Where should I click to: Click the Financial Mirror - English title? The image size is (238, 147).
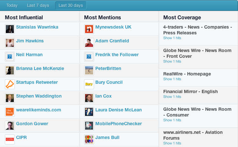pos(190,92)
